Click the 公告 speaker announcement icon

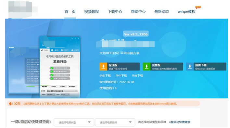tap(11, 104)
